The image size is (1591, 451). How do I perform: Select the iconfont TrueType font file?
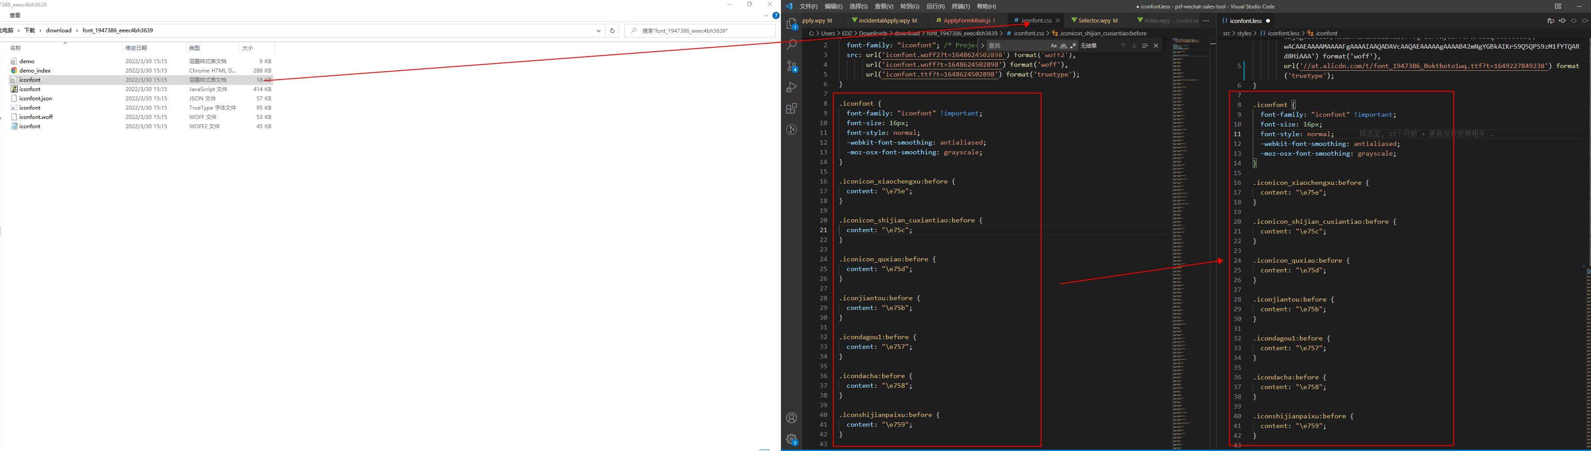[x=141, y=107]
